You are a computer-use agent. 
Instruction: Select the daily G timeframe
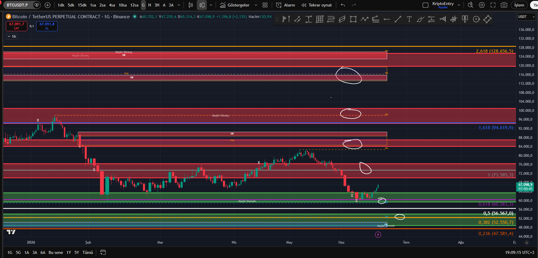(x=143, y=5)
